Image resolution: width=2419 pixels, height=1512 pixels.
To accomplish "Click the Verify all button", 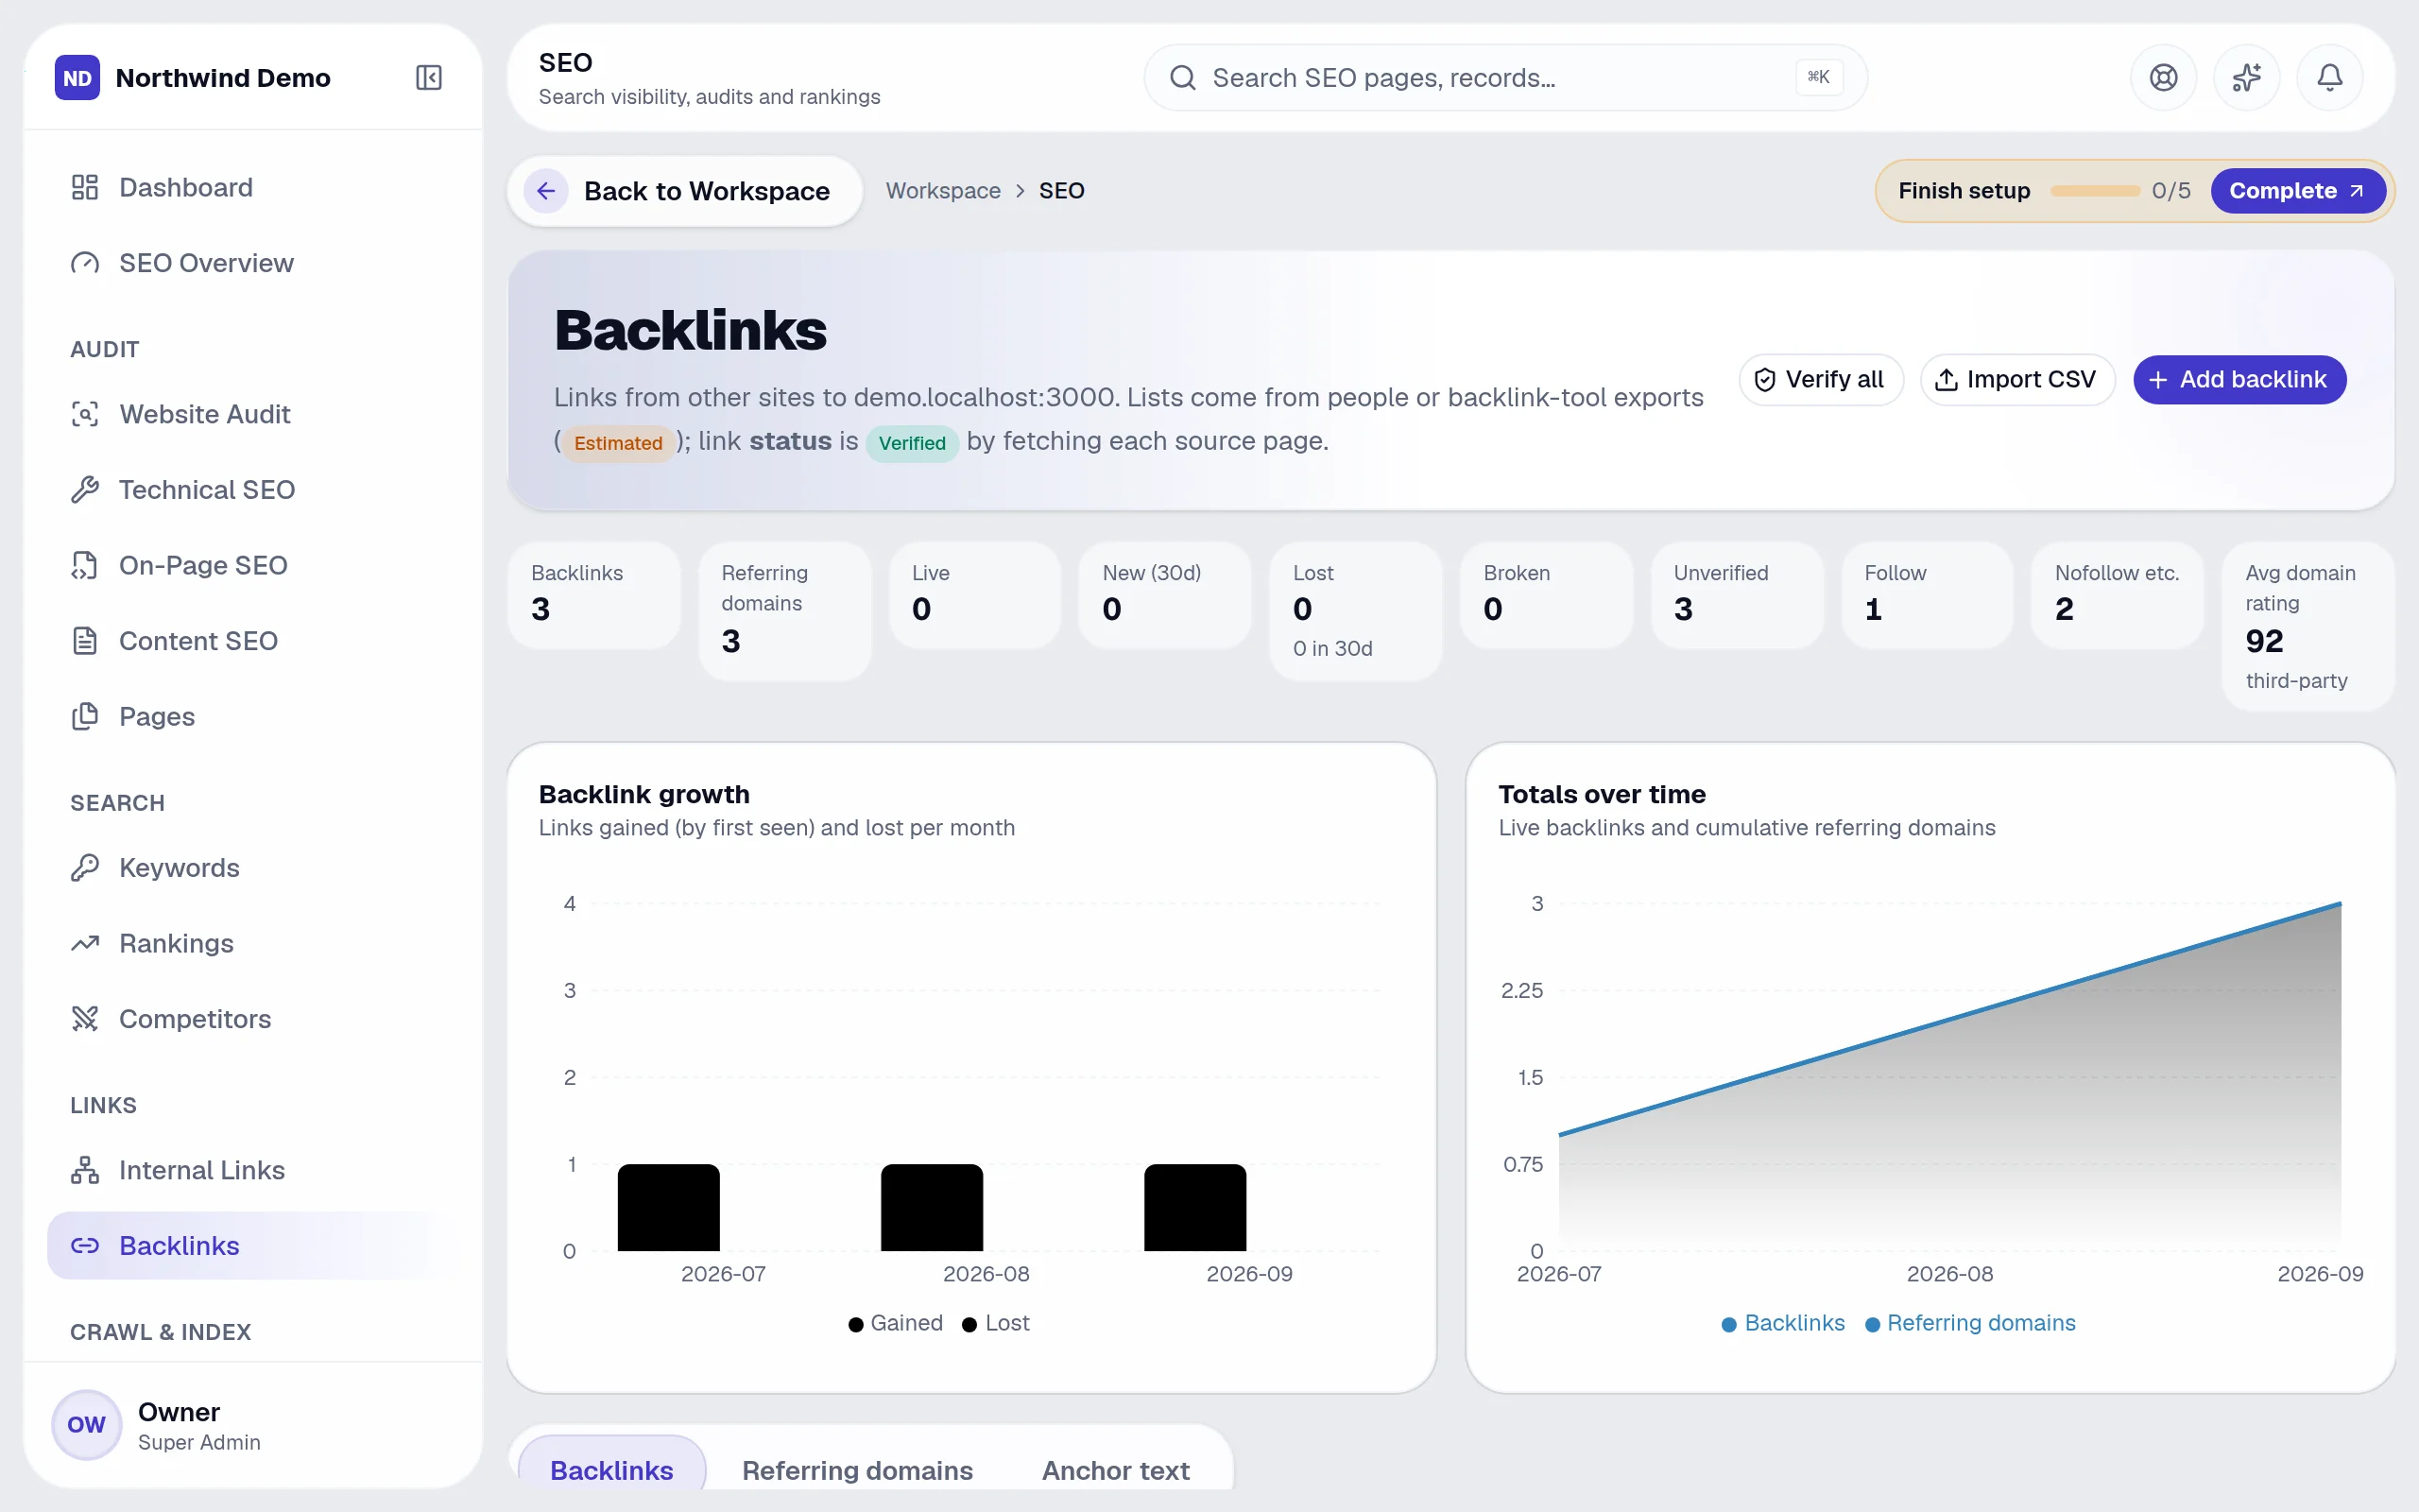I will [1820, 380].
